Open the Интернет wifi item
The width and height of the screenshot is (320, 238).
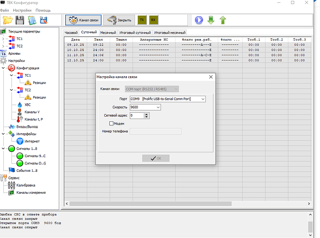tap(32, 141)
